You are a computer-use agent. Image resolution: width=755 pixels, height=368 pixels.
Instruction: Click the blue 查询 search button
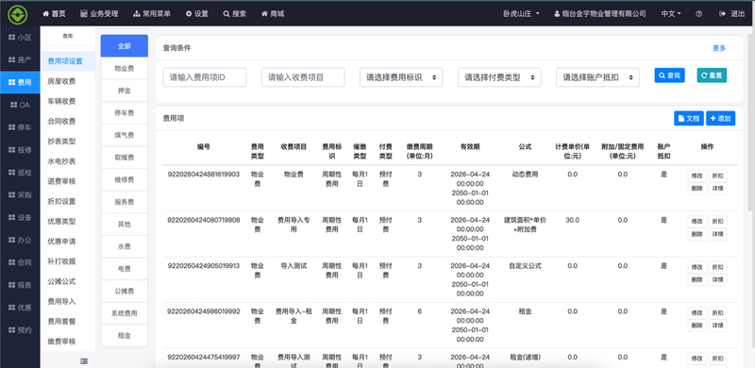[669, 75]
